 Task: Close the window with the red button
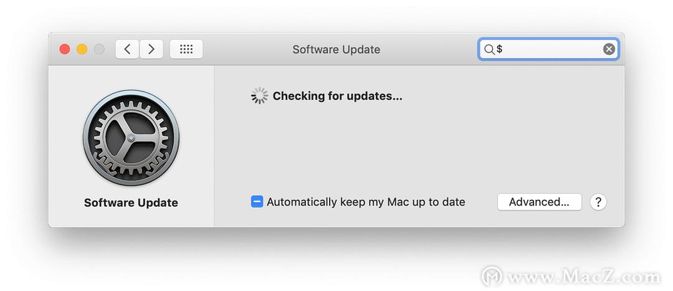click(65, 49)
